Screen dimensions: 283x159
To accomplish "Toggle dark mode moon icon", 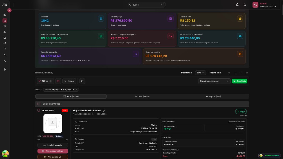I will click(245, 5).
